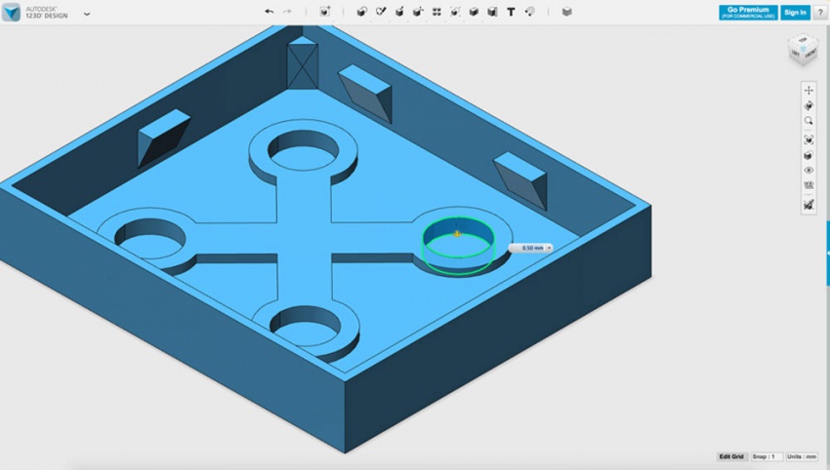Open the Pattern tool in the toolbar
The height and width of the screenshot is (470, 830).
click(436, 12)
